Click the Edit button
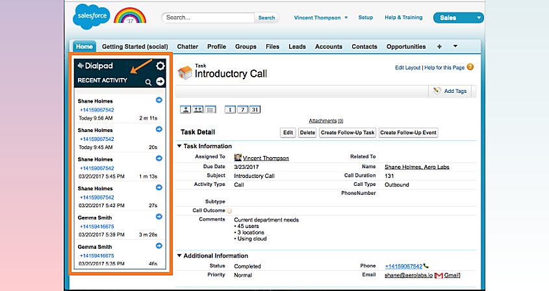 point(288,133)
